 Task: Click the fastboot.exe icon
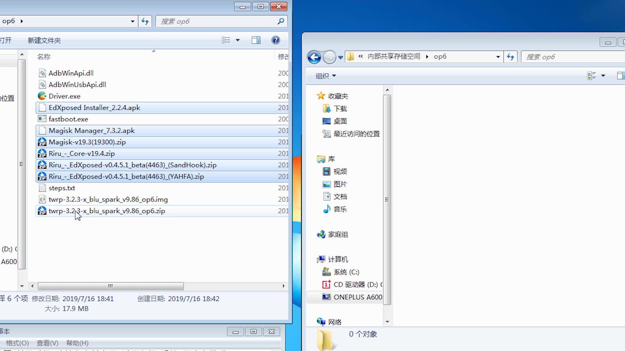(x=42, y=119)
